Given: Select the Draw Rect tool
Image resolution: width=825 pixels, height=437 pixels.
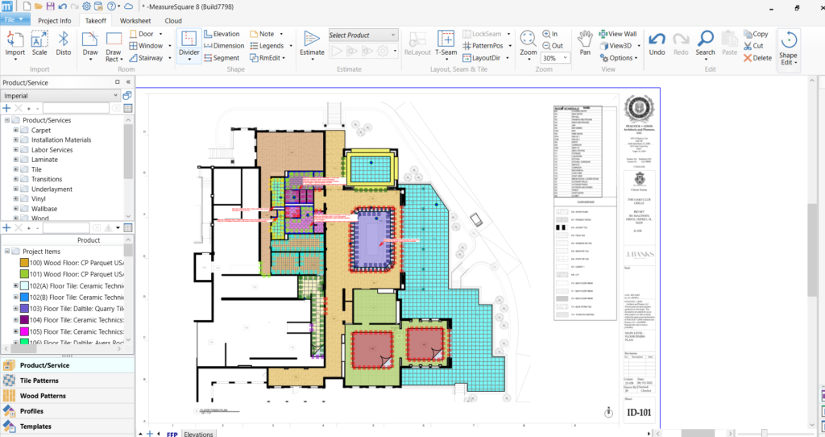Looking at the screenshot, I should (114, 46).
